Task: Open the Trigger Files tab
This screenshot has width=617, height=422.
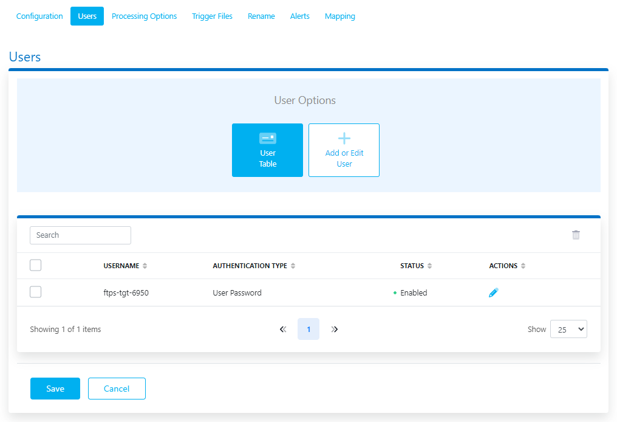Action: (212, 16)
